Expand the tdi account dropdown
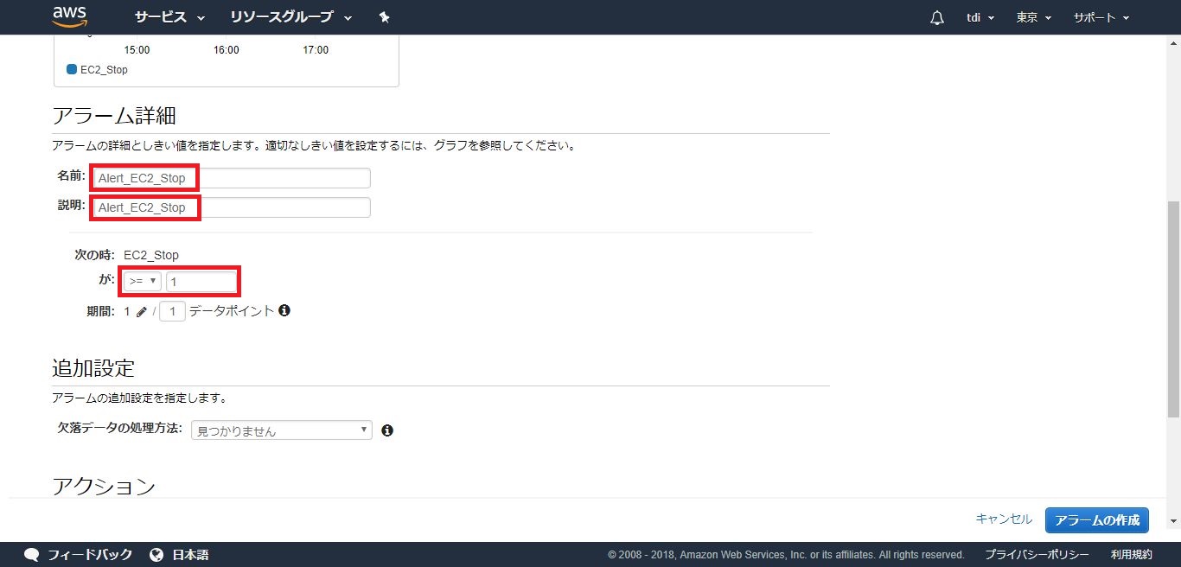 [980, 17]
